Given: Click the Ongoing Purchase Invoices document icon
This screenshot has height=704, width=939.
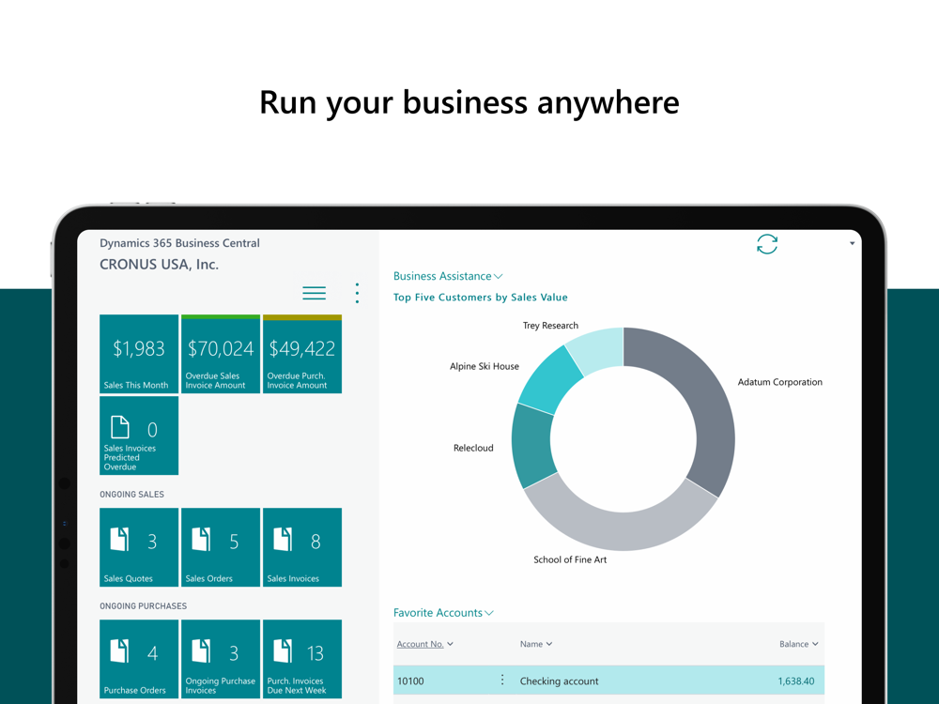Looking at the screenshot, I should 201,650.
